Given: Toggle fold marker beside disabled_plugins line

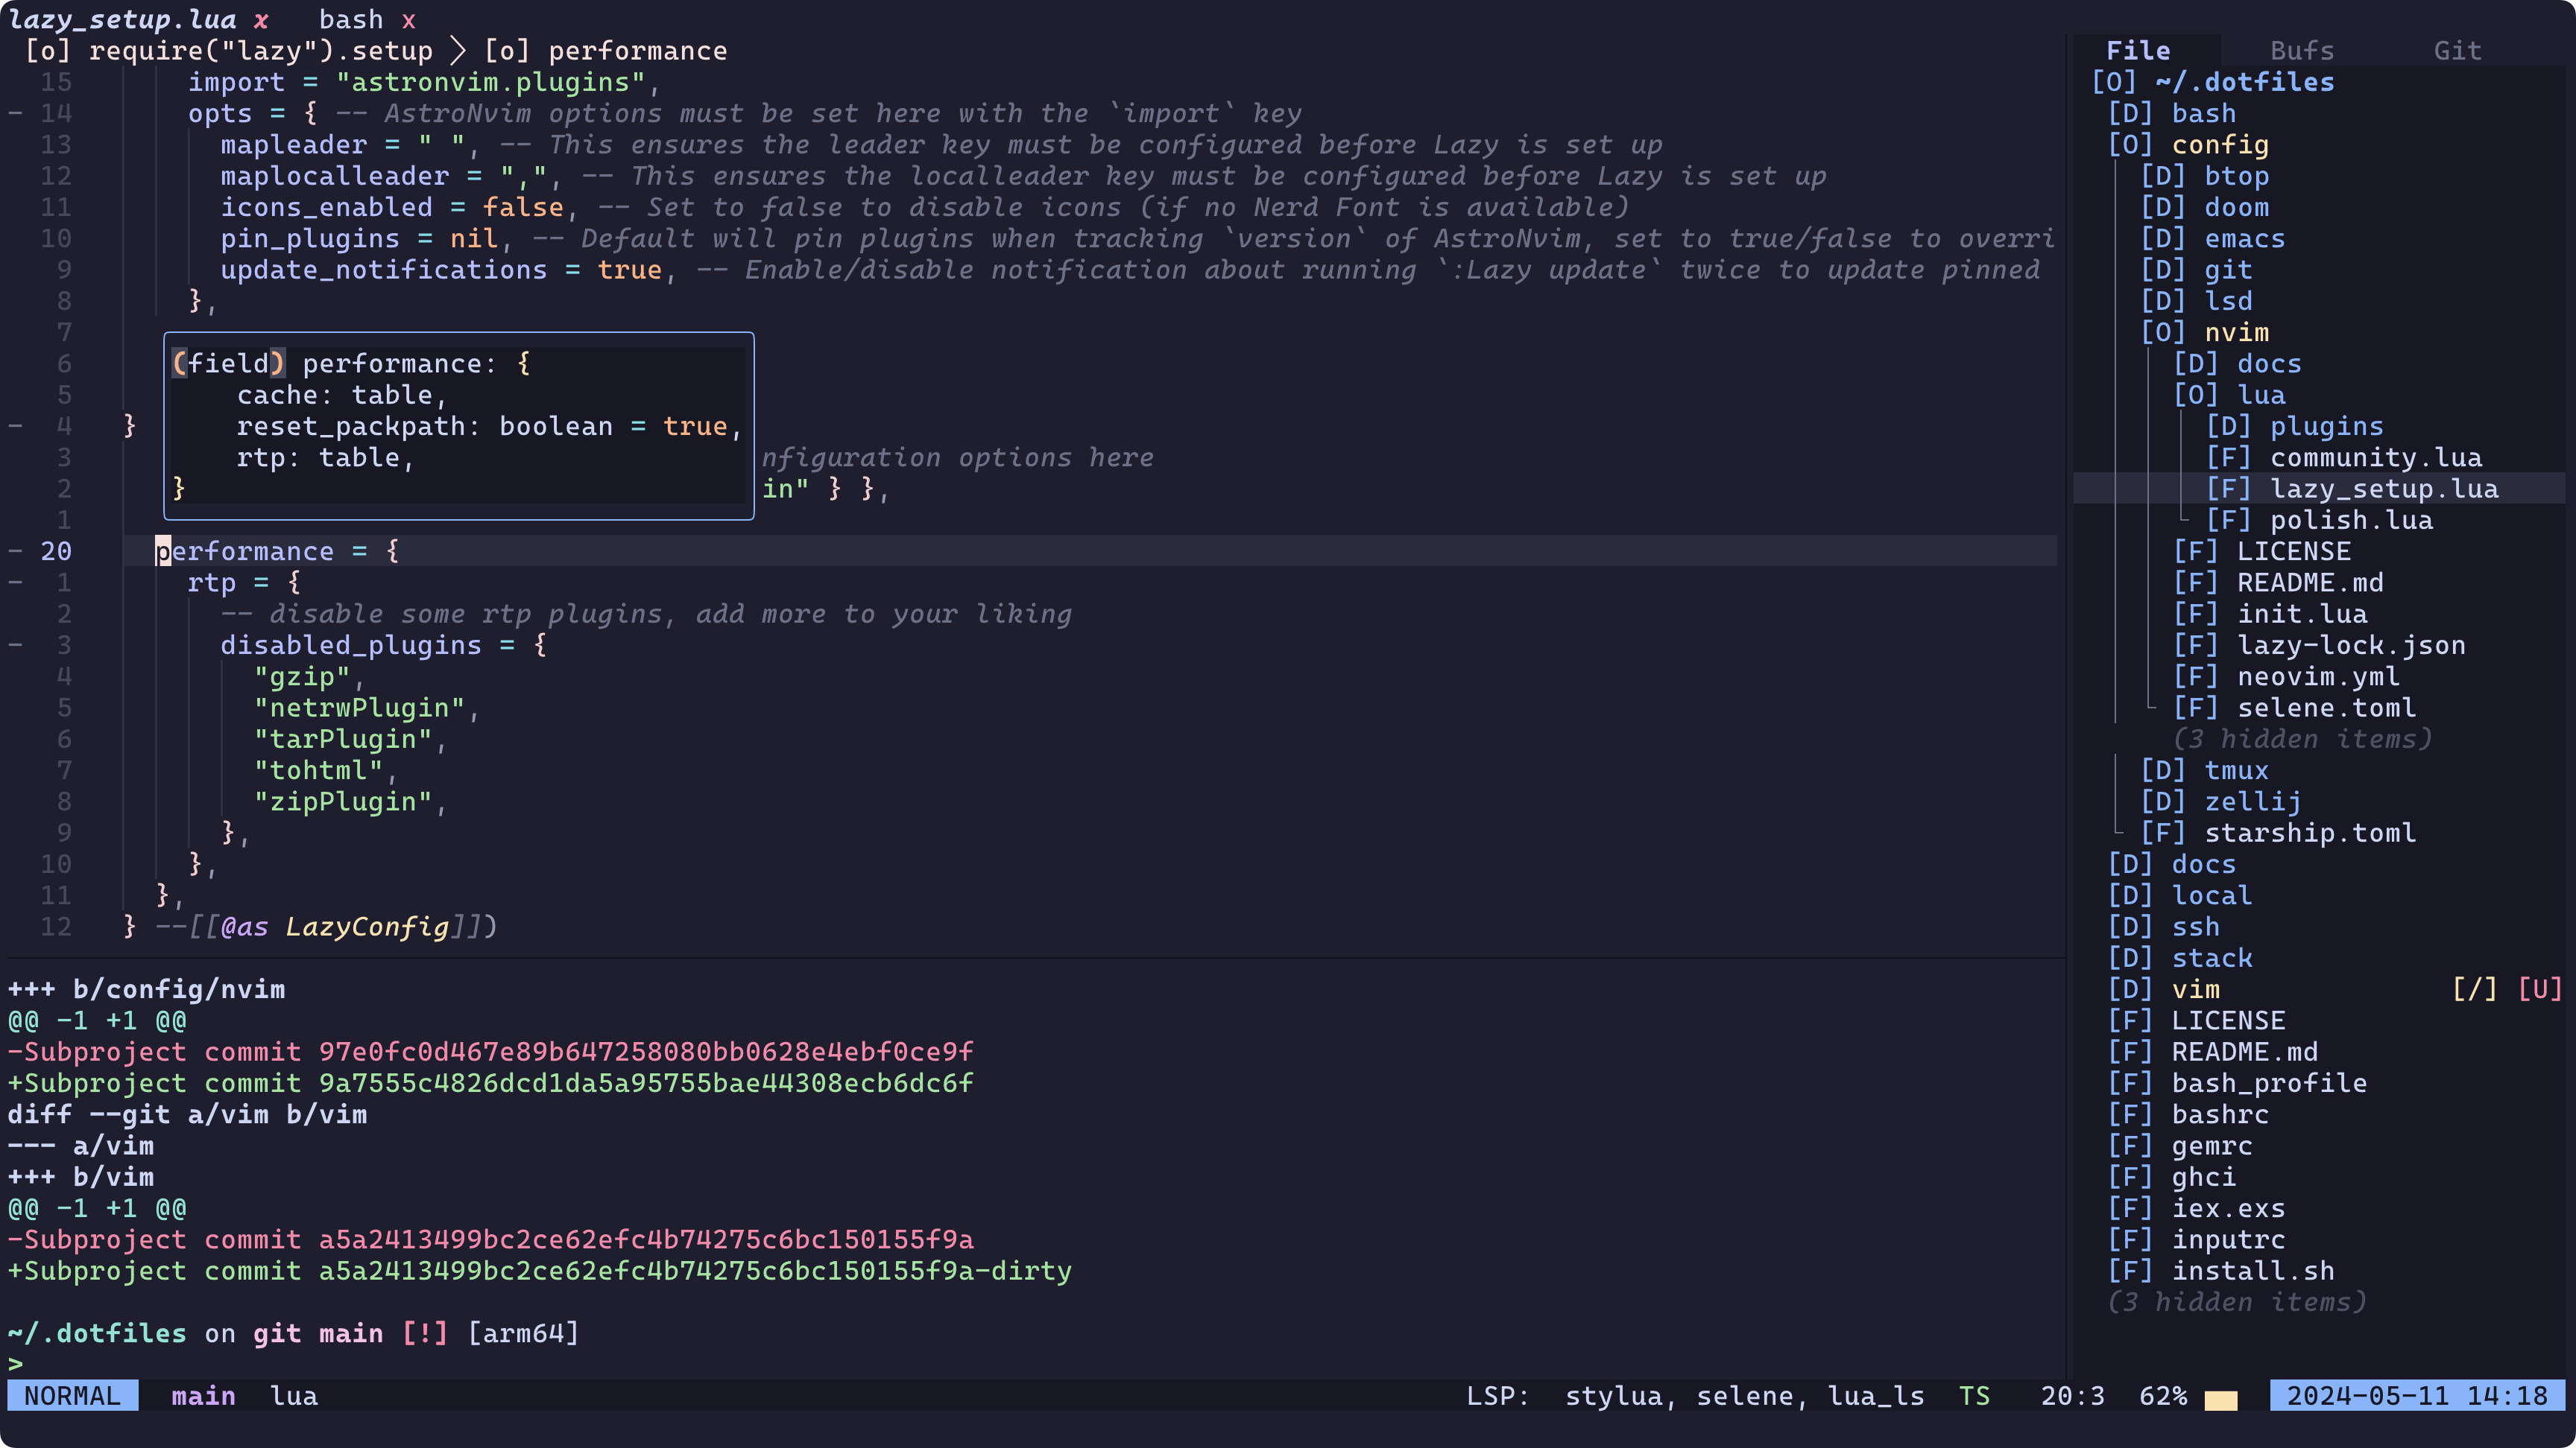Looking at the screenshot, I should coord(16,646).
